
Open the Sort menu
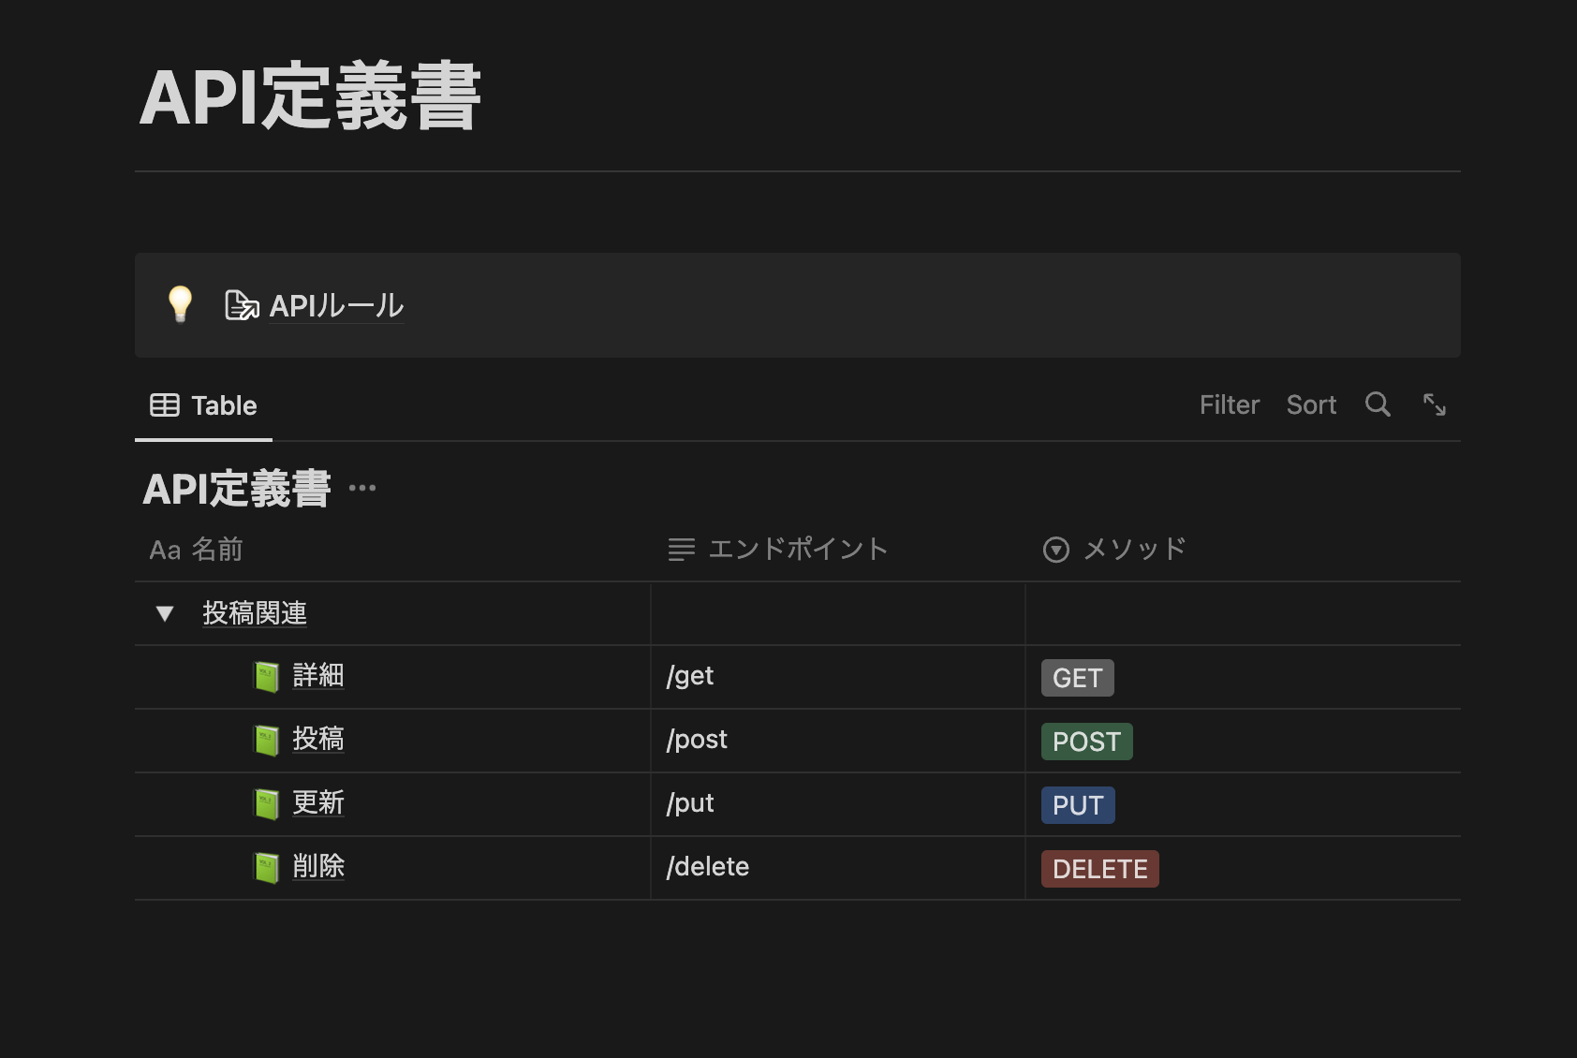coord(1311,404)
